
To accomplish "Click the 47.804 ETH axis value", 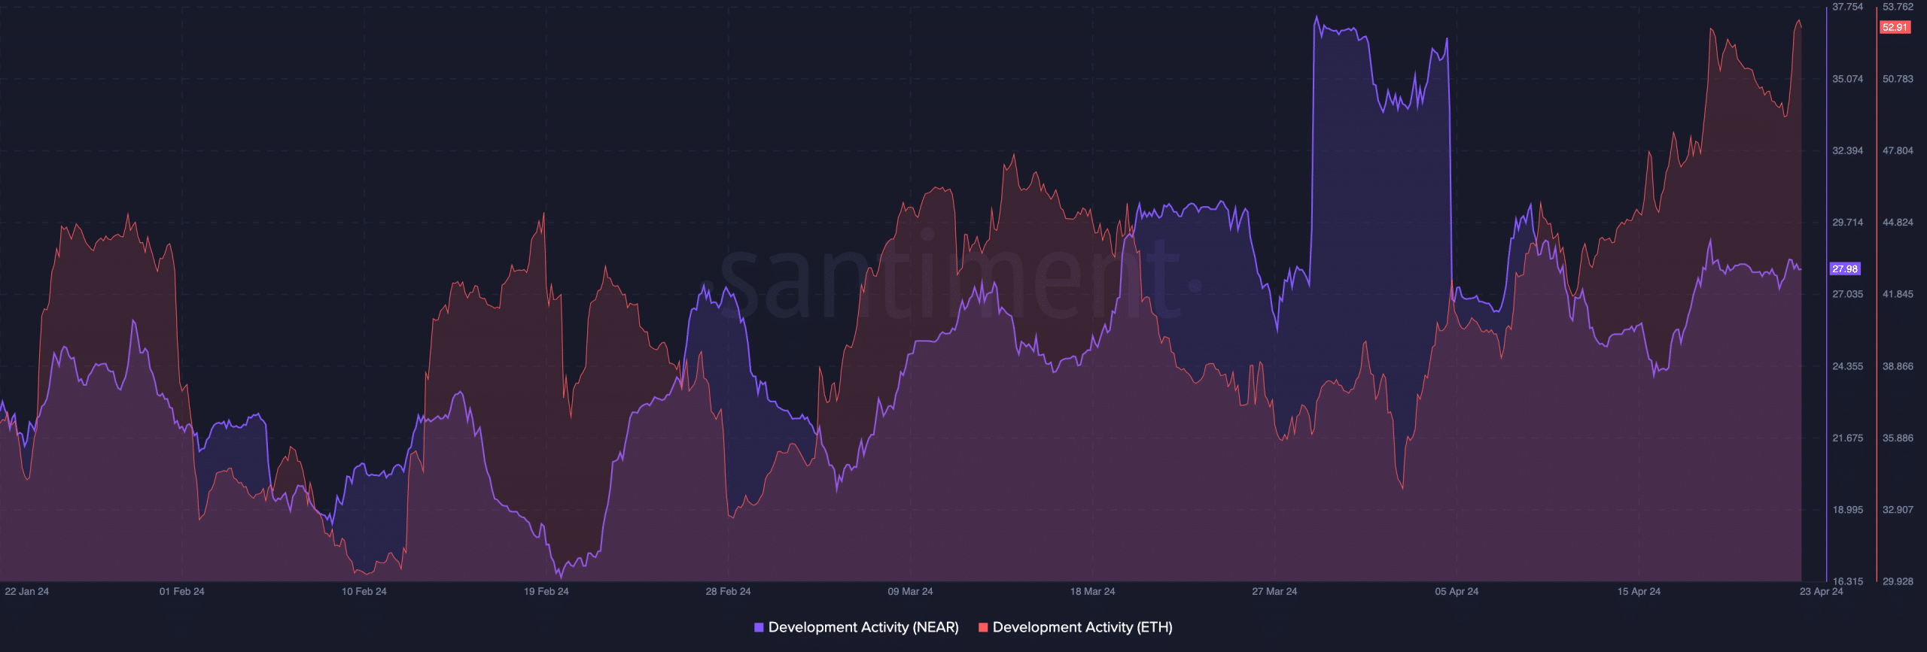I will coord(1898,150).
